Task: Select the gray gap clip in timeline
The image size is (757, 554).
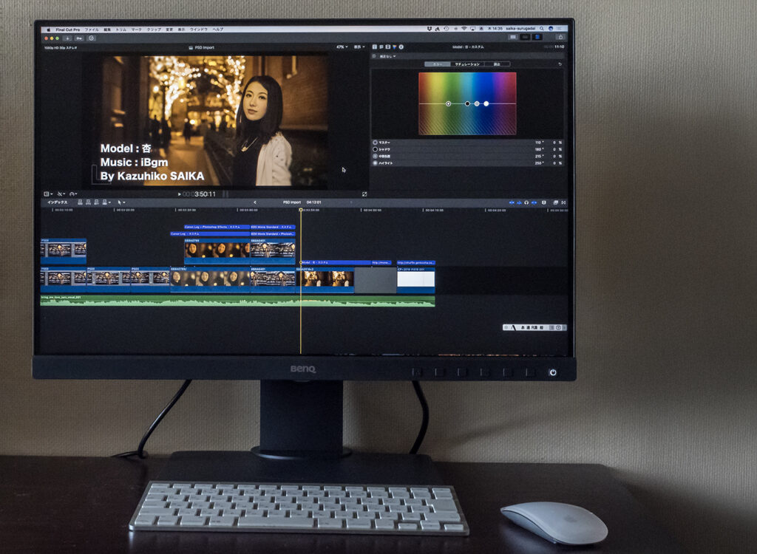Action: click(376, 281)
